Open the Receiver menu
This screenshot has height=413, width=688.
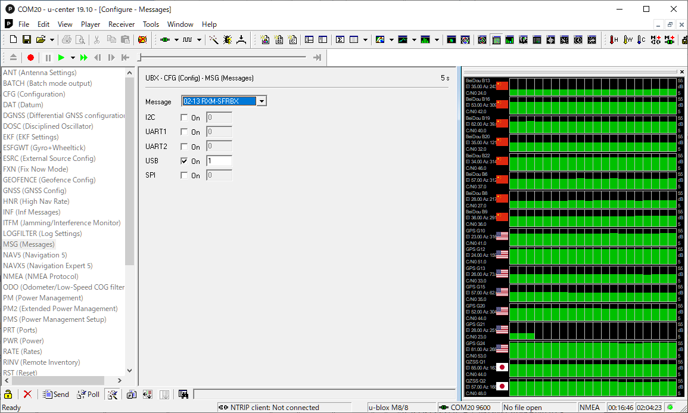122,24
